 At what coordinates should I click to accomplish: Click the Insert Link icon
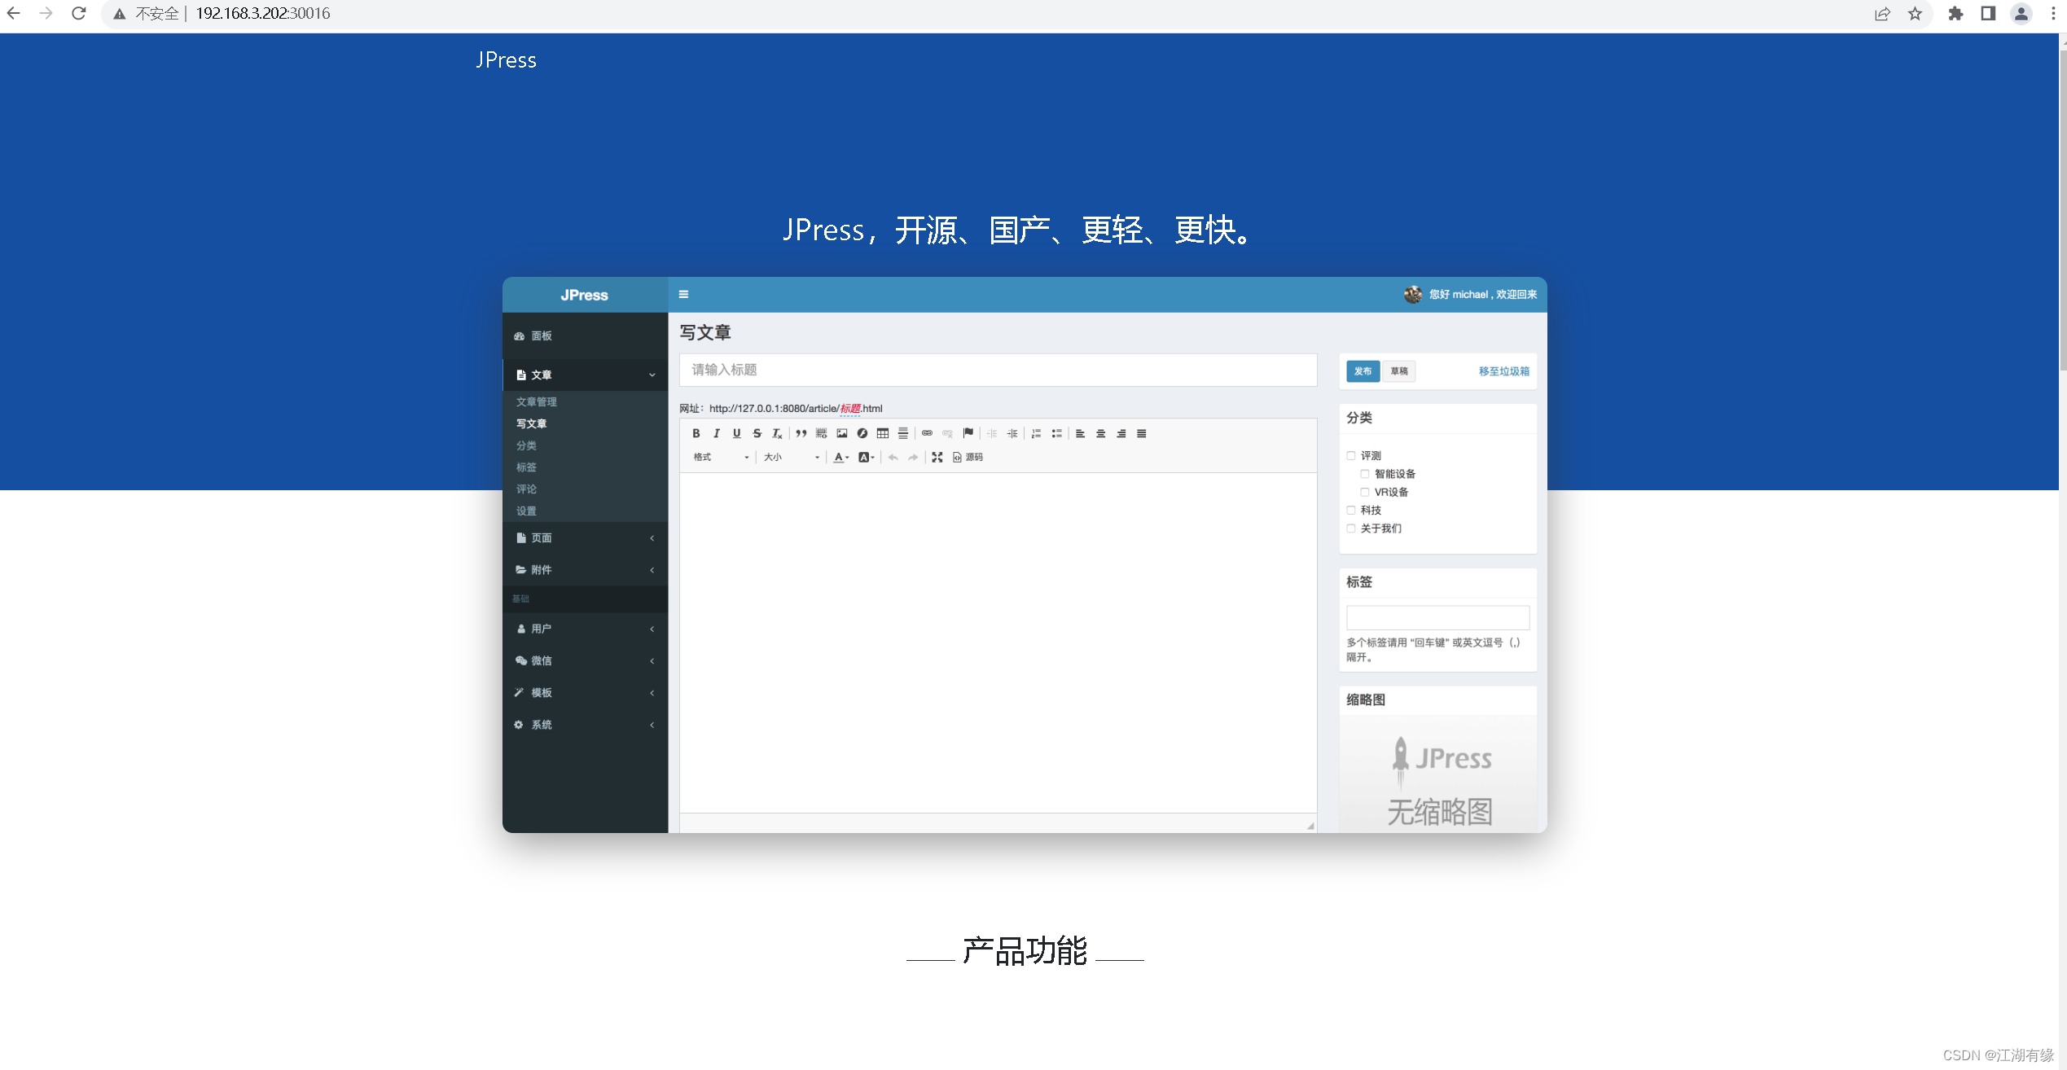click(x=927, y=433)
